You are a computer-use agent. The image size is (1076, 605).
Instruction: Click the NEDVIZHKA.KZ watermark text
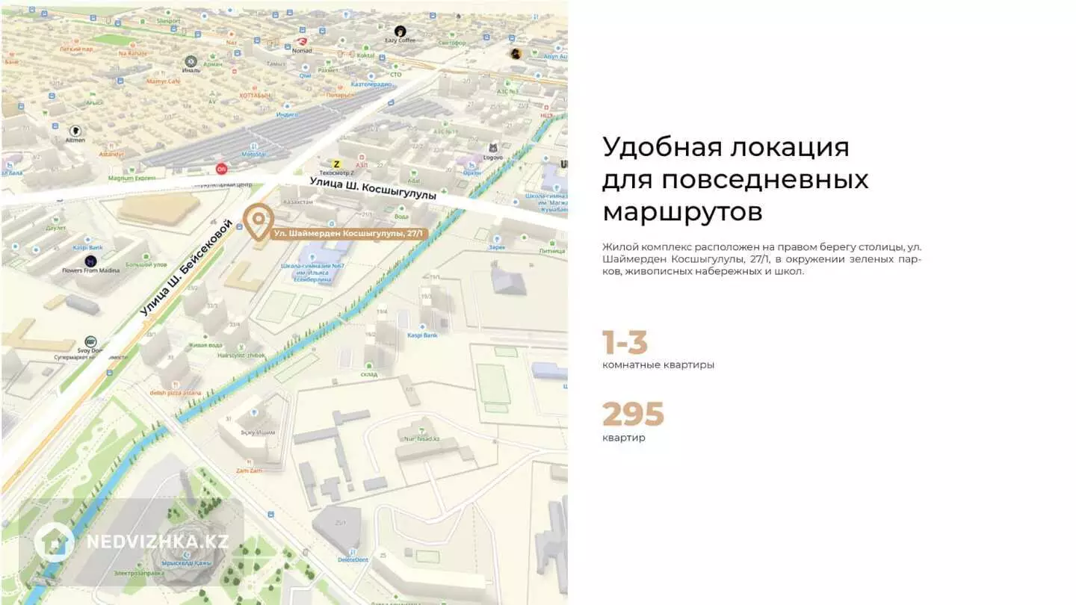point(157,542)
